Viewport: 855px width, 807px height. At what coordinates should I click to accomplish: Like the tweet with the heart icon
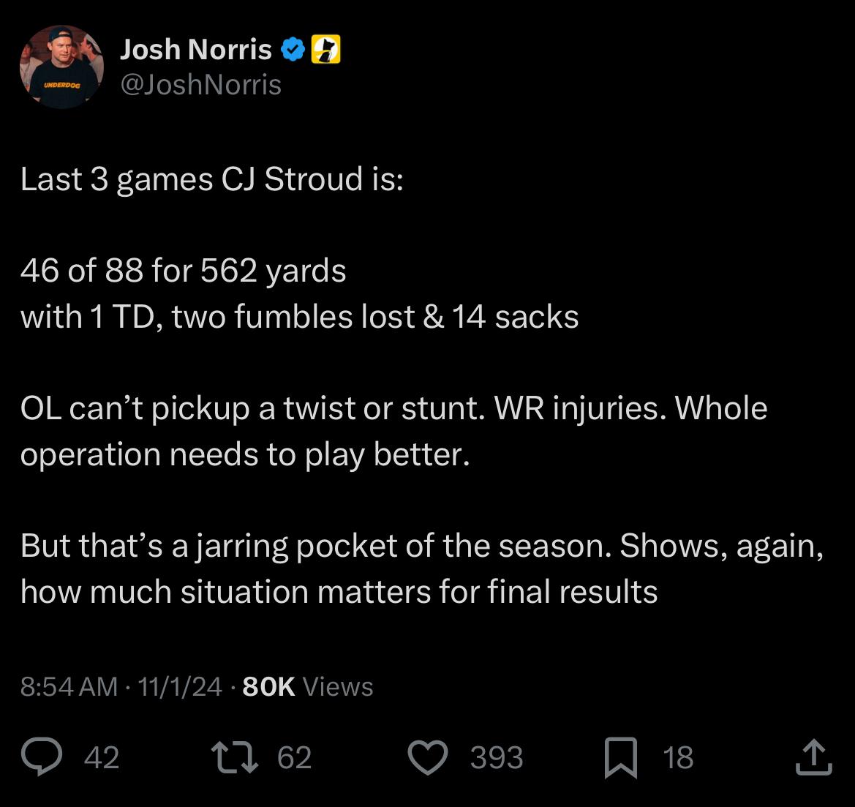click(x=427, y=757)
